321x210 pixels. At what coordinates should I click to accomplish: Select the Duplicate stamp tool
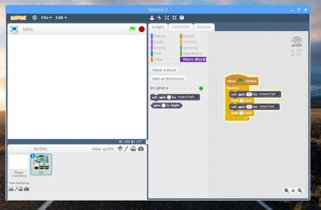pos(152,18)
